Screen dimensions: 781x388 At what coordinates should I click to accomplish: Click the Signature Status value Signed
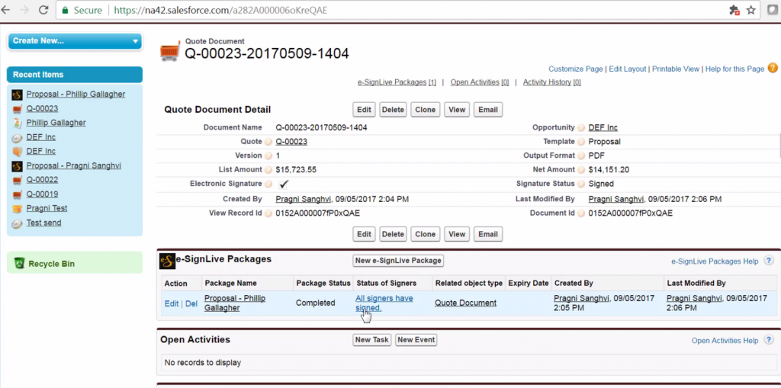coord(601,184)
